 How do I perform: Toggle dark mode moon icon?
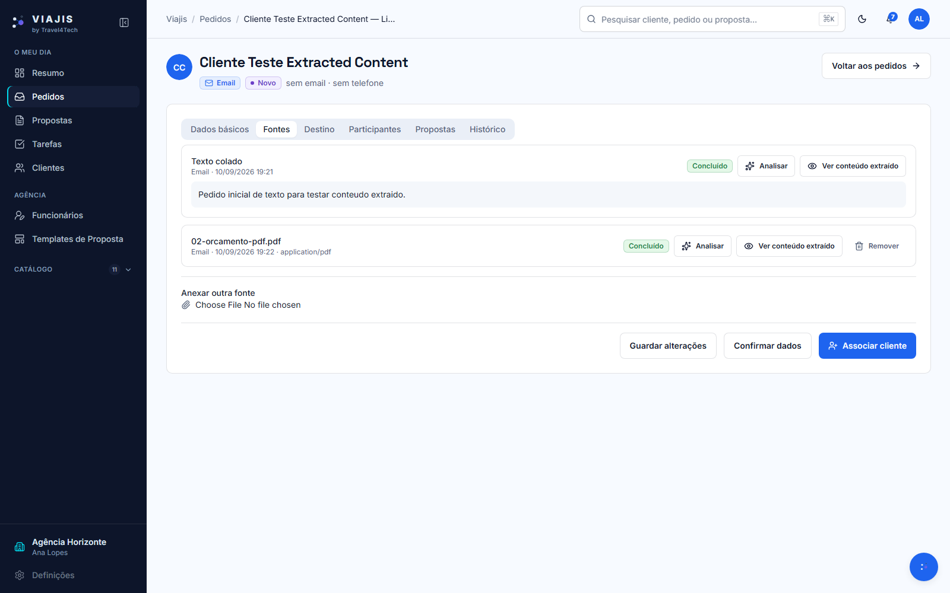click(862, 19)
